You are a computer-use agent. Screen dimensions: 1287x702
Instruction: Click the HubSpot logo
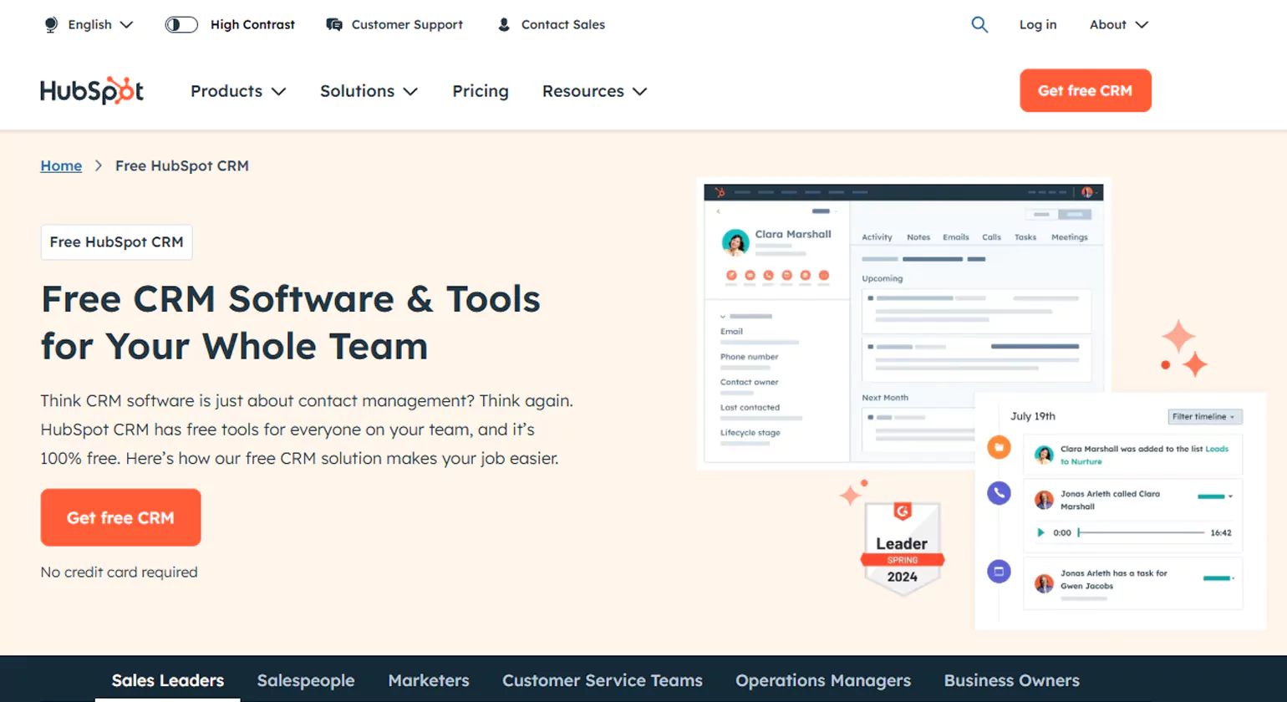pos(91,90)
